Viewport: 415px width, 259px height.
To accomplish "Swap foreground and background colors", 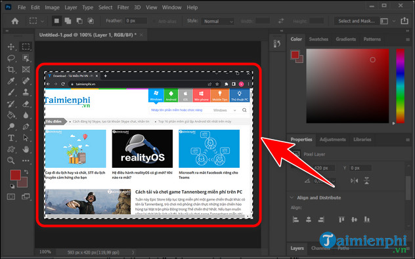I will tap(26, 172).
